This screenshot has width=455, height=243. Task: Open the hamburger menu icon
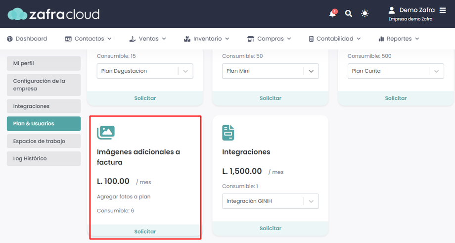[443, 10]
